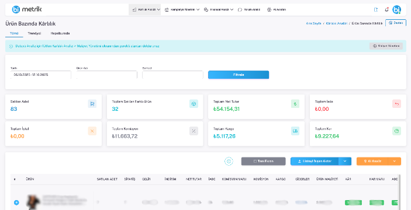Image resolution: width=411 pixels, height=210 pixels.
Task: Click the truck icon on Toplam Kargo card
Action: coord(295,131)
